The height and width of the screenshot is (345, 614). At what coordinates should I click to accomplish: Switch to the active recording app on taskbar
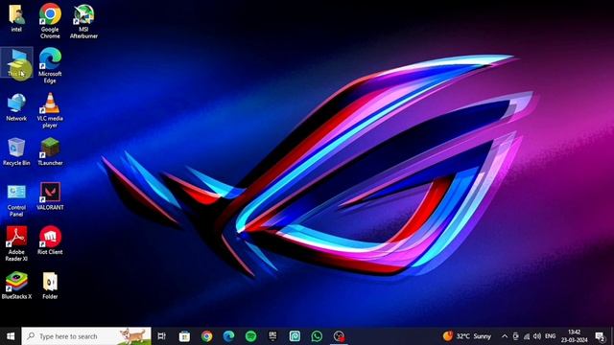click(339, 336)
